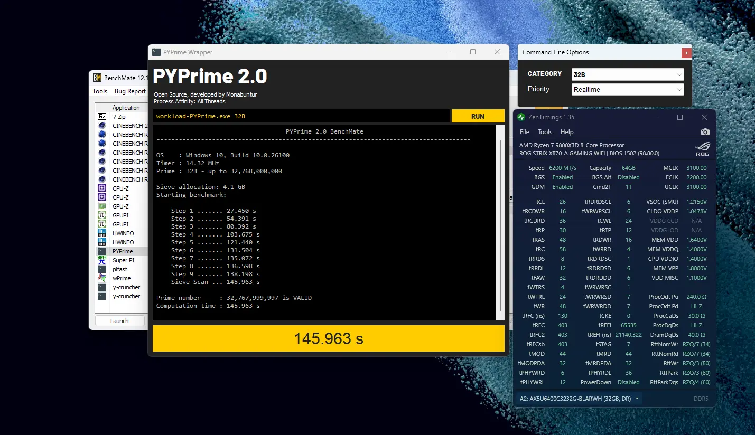Click the tREFI value 65535
This screenshot has width=755, height=435.
tap(629, 325)
